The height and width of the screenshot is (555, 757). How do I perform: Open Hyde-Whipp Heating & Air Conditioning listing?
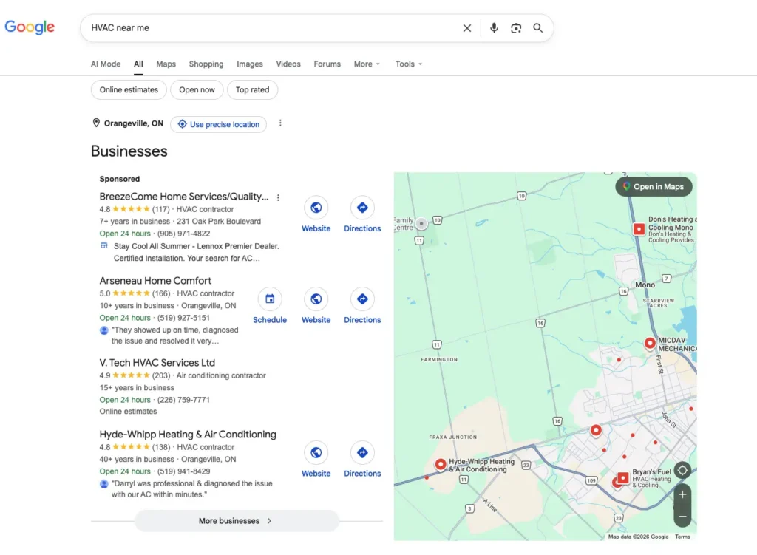[x=188, y=435]
